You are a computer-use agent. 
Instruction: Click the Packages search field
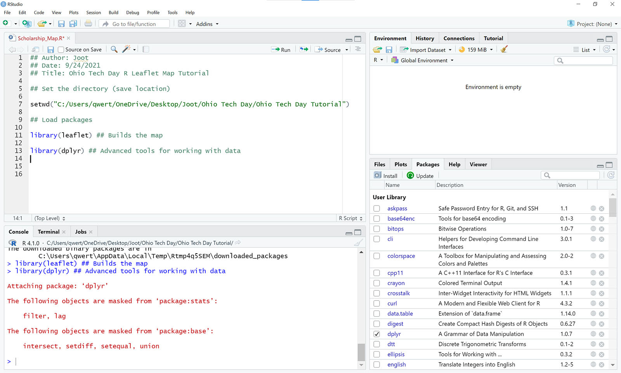coord(570,175)
